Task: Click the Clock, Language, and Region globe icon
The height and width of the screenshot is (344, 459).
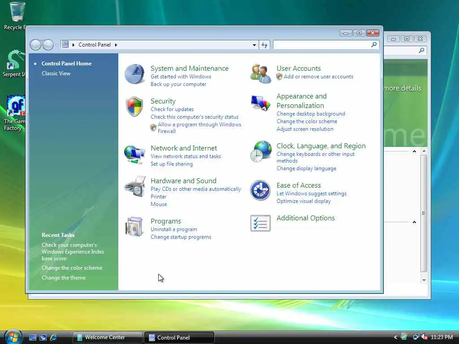Action: click(261, 151)
